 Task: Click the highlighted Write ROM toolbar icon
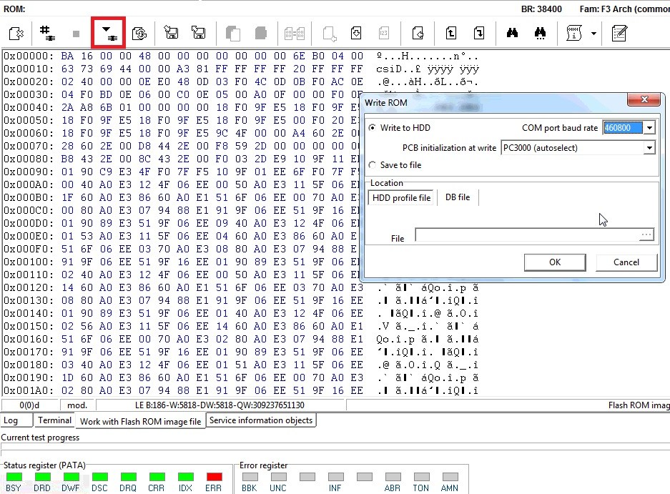pos(109,33)
